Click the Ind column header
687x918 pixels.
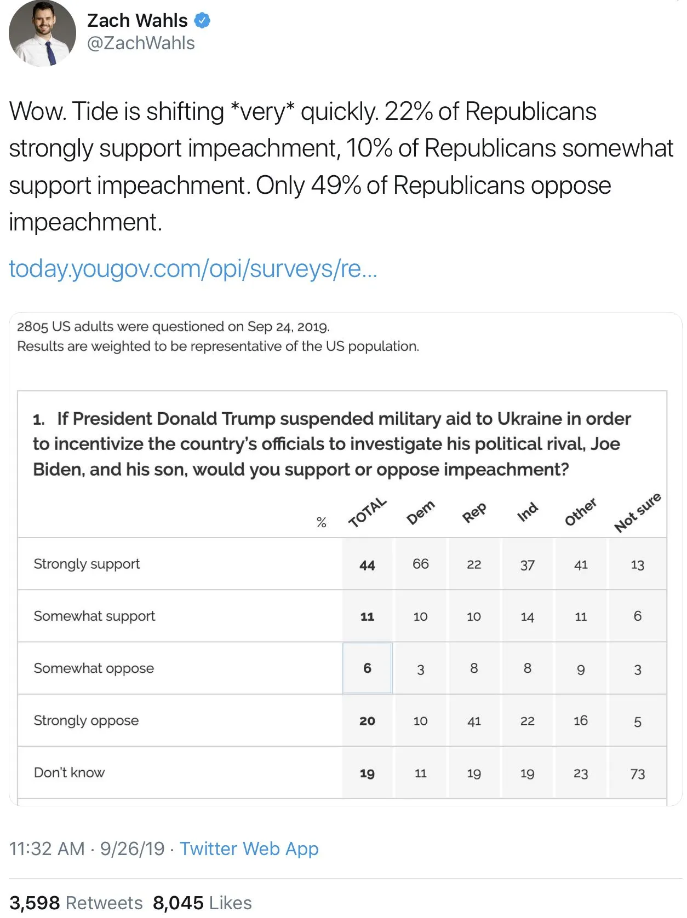tap(528, 512)
